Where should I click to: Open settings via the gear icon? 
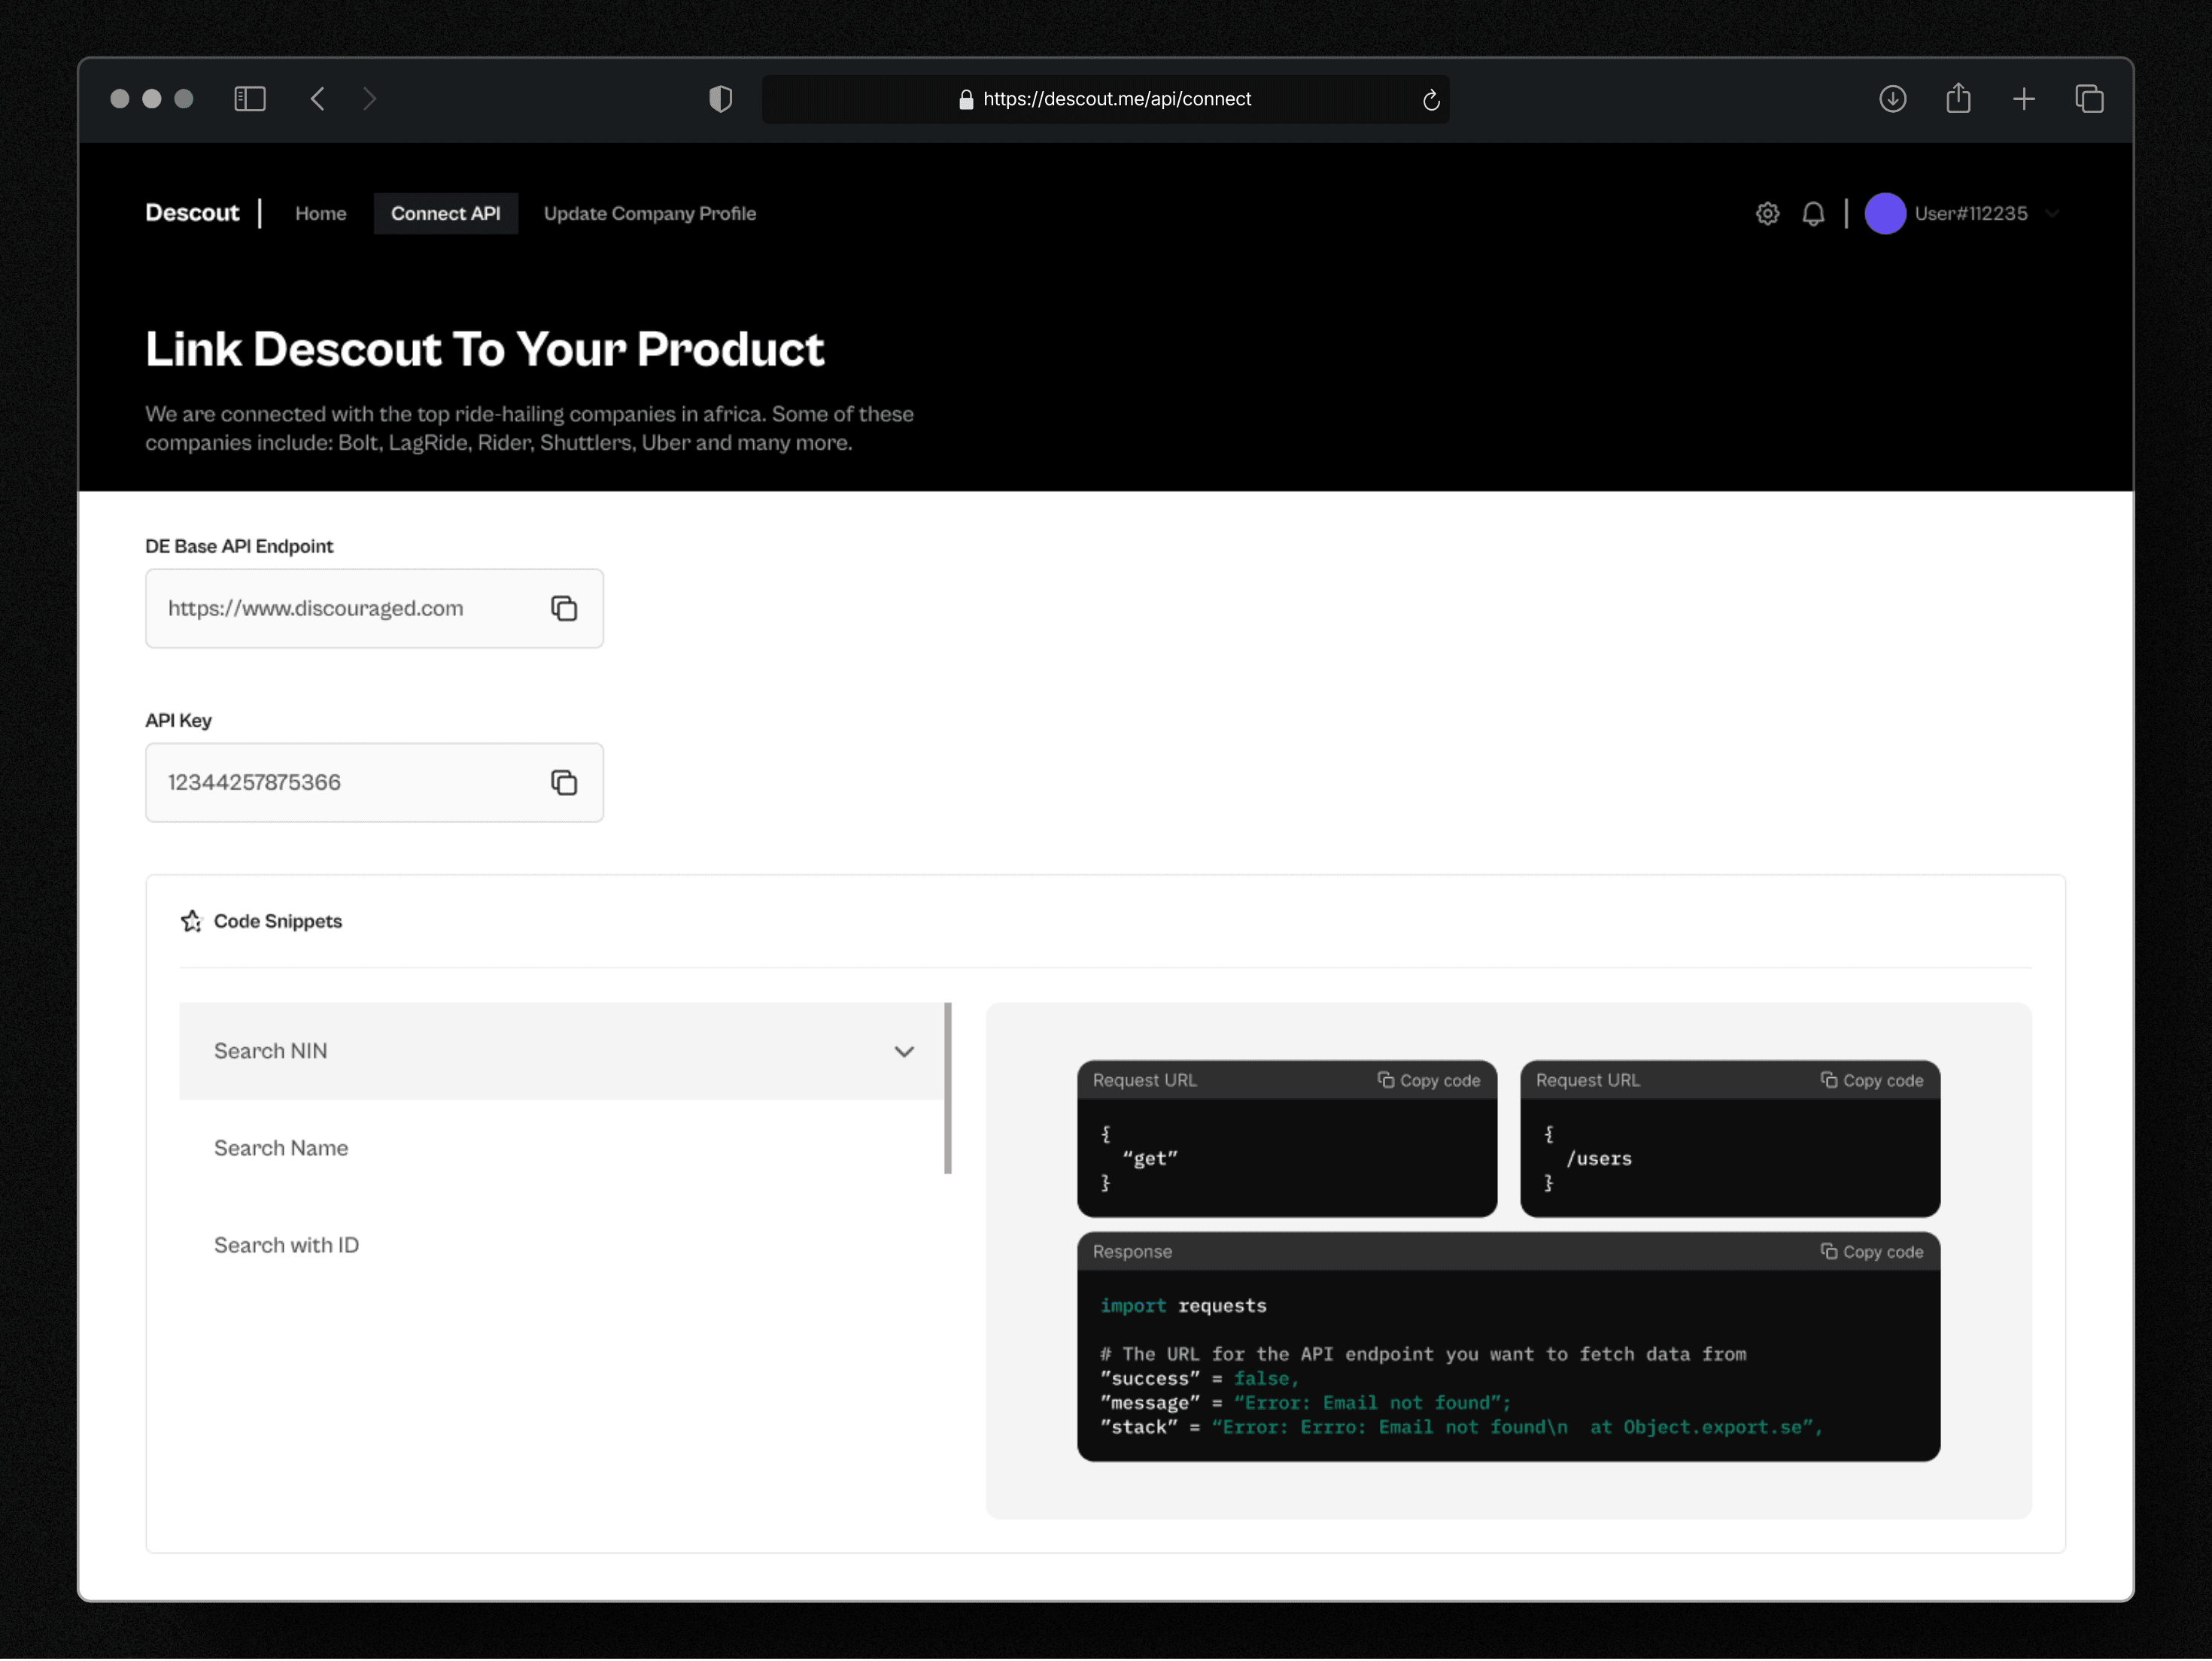coord(1767,213)
